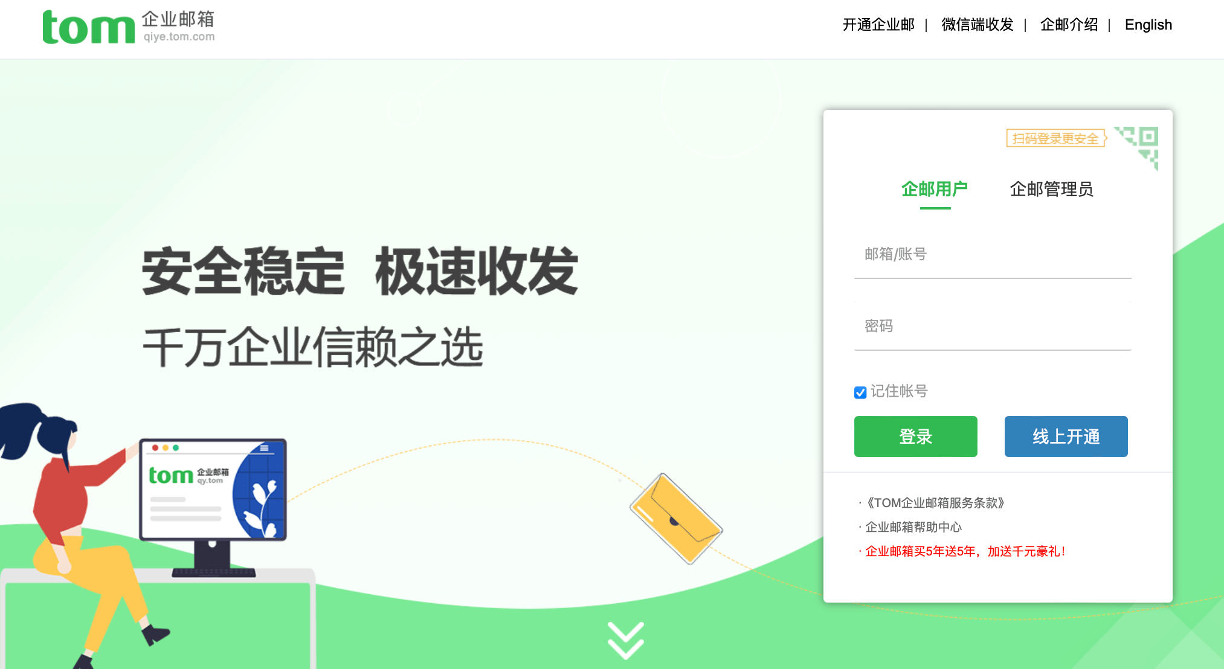Switch language to English
1224x669 pixels.
(1148, 25)
